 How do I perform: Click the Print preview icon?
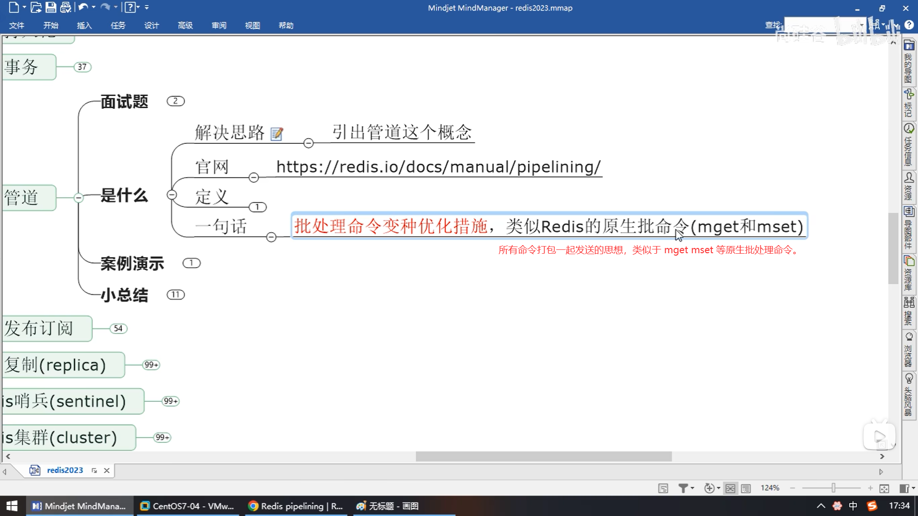point(66,7)
